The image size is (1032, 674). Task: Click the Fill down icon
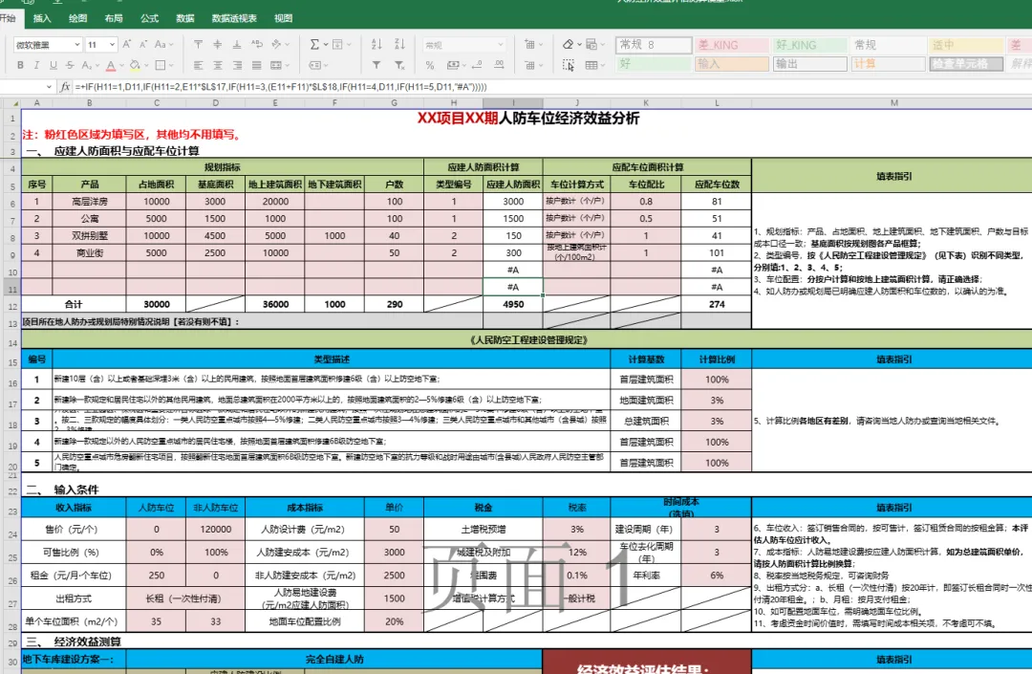coord(337,44)
